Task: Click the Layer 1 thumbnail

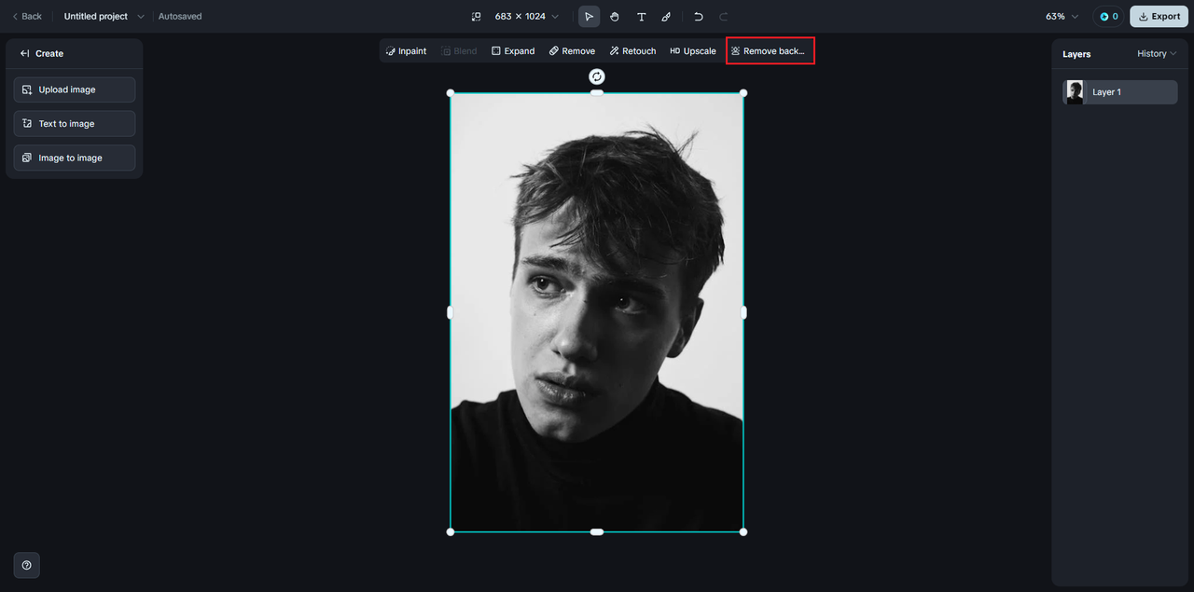Action: [1075, 92]
